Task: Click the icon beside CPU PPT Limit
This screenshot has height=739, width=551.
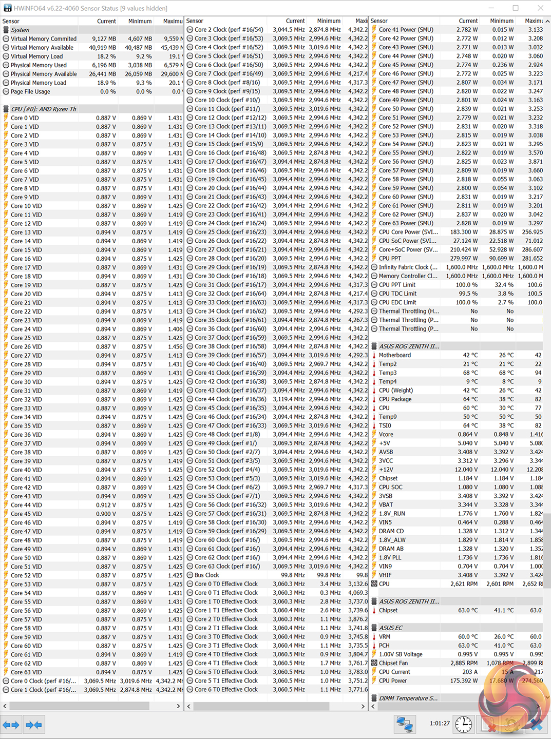Action: 374,285
